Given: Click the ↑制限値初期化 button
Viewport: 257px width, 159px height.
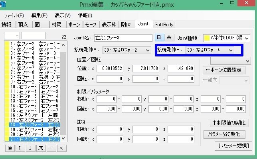Looking at the screenshot, I should coord(229,123).
